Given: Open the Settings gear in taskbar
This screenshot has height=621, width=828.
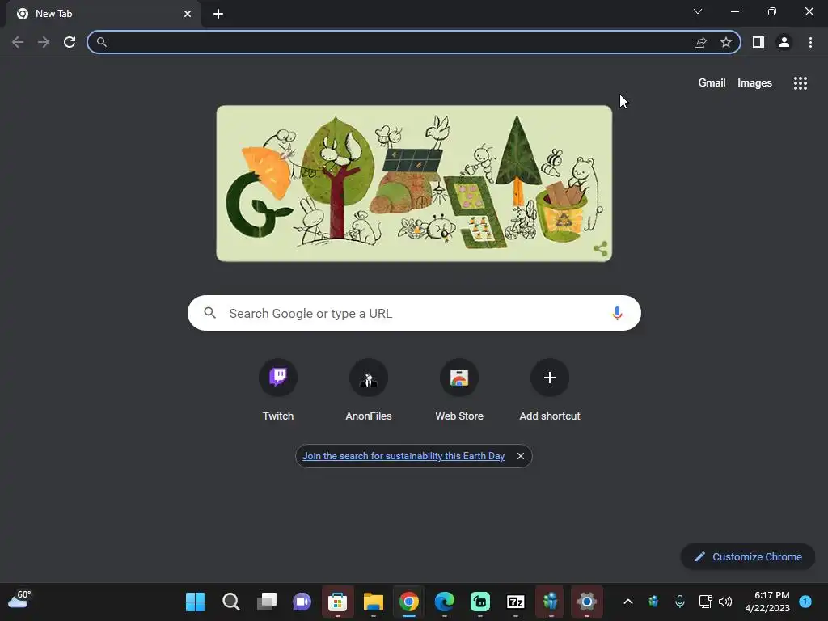Looking at the screenshot, I should pyautogui.click(x=587, y=602).
